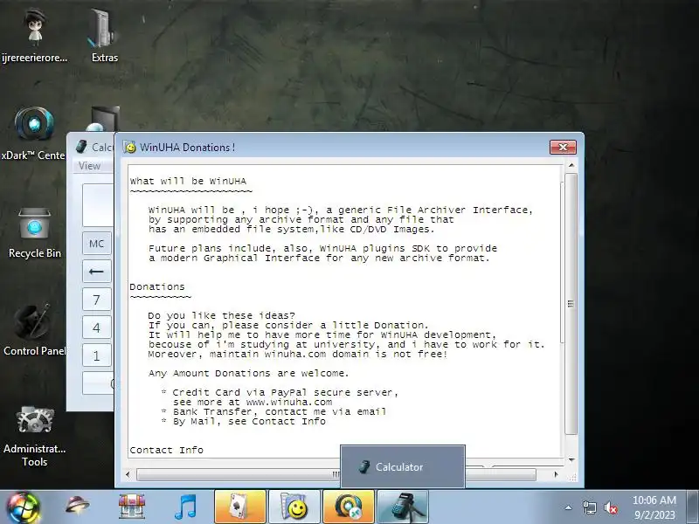Click the 4 key in Calculator

pos(97,328)
